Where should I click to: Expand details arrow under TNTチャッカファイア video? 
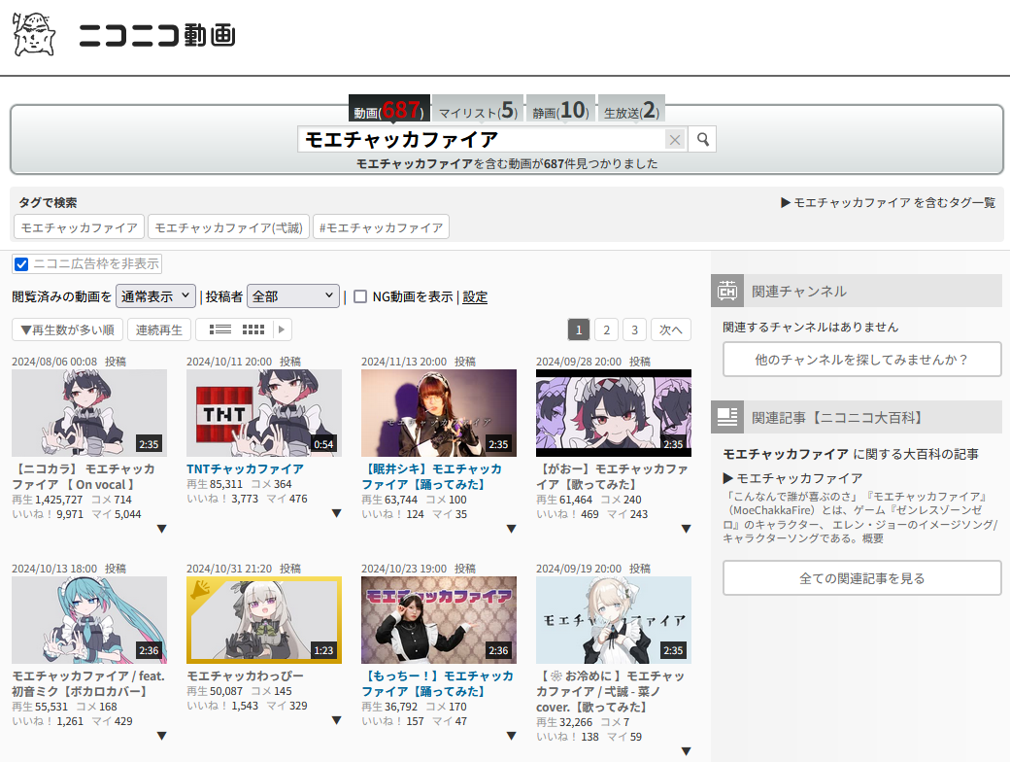[x=336, y=514]
